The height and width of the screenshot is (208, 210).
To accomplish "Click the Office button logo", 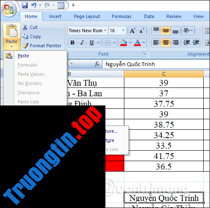I will (x=9, y=10).
